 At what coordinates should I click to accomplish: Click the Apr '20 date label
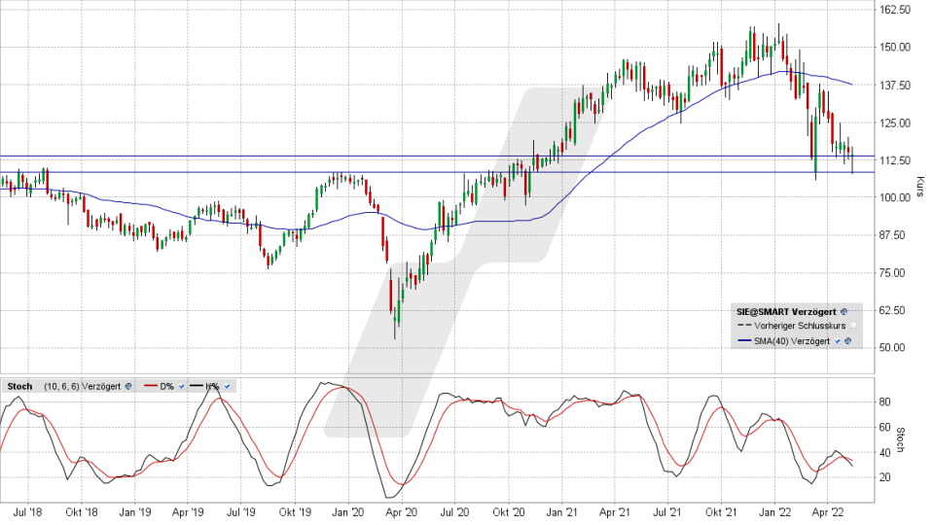coord(401,512)
